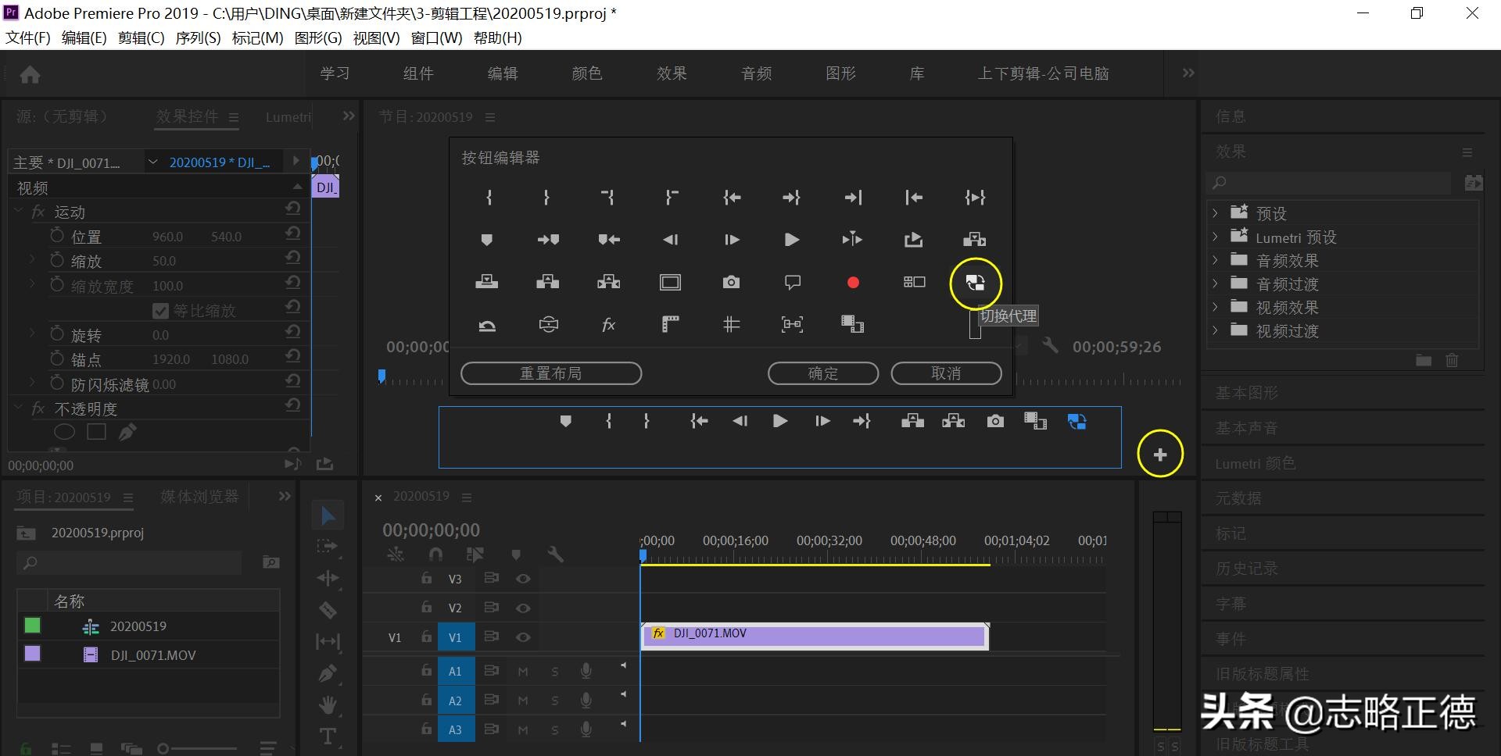Click the wrench Timeline settings icon
The height and width of the screenshot is (756, 1501).
click(556, 554)
